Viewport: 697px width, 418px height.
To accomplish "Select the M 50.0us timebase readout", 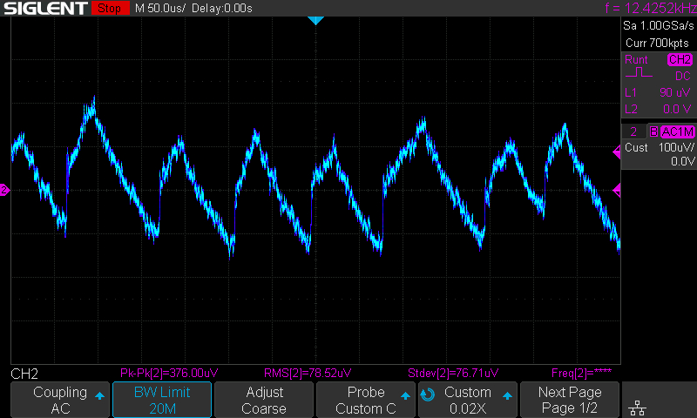I will (x=160, y=8).
